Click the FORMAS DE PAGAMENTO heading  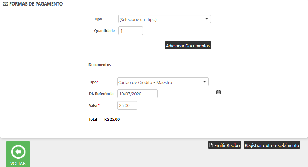(36, 4)
